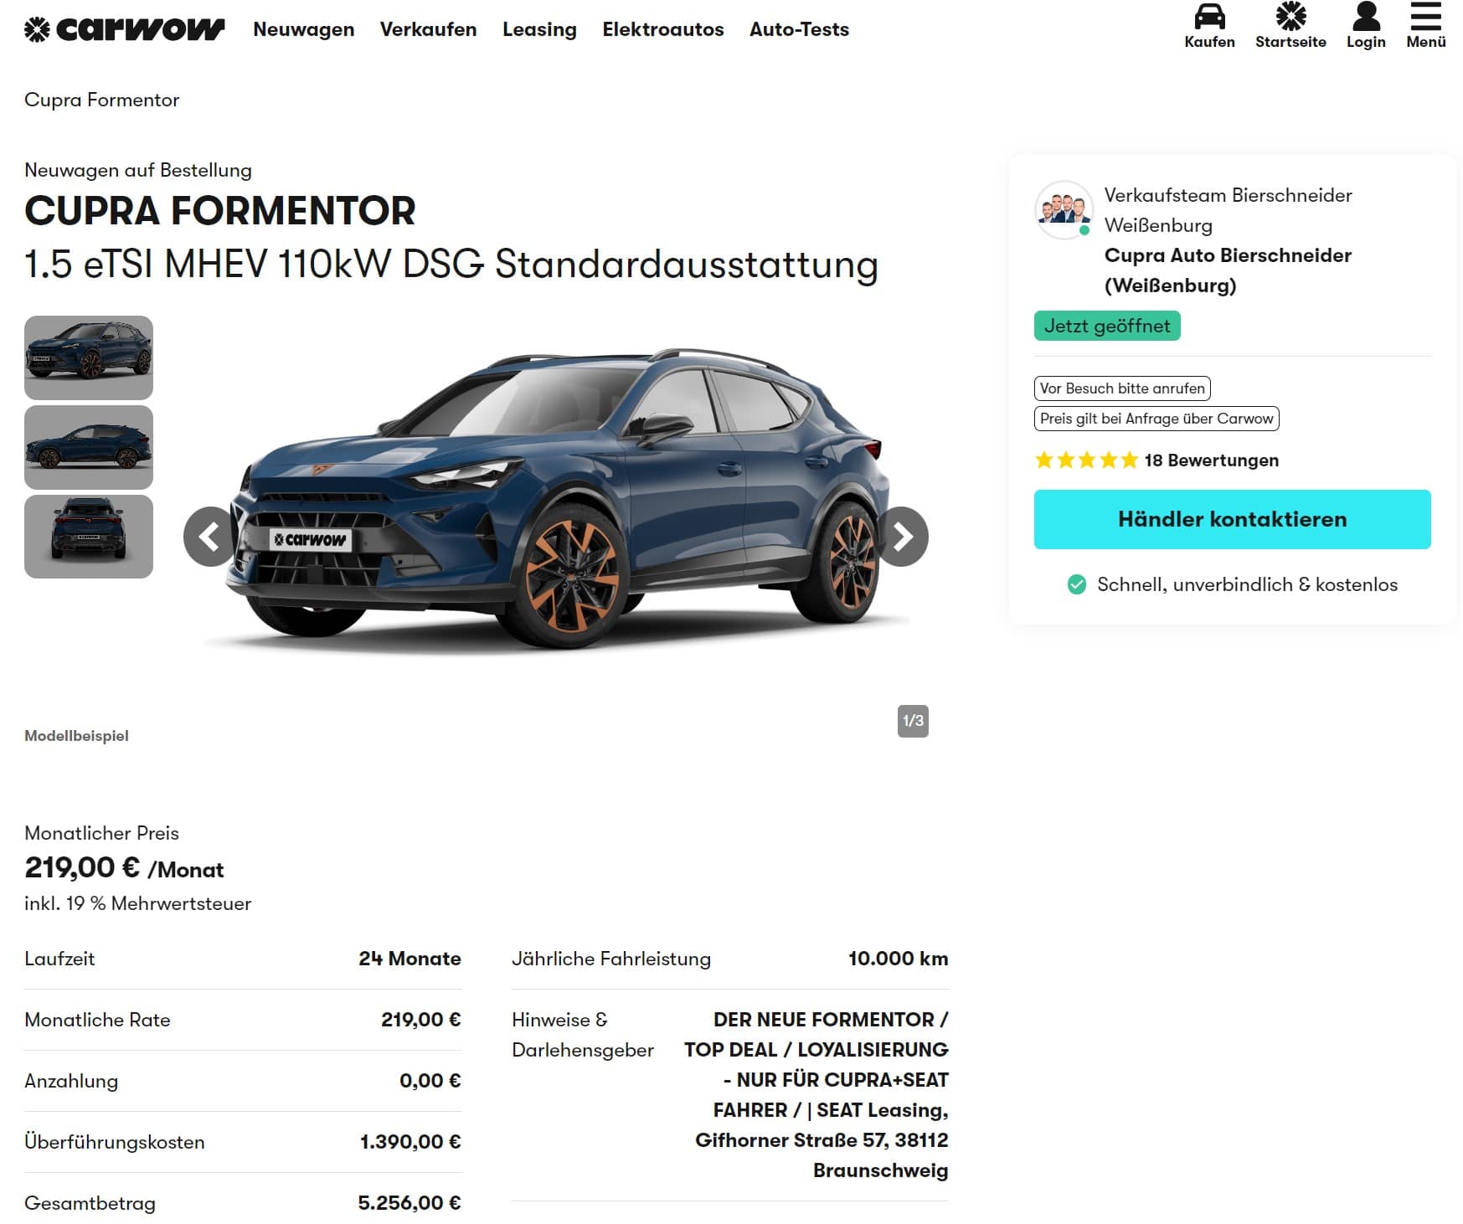
Task: Open the Leasing menu item
Action: 539,29
